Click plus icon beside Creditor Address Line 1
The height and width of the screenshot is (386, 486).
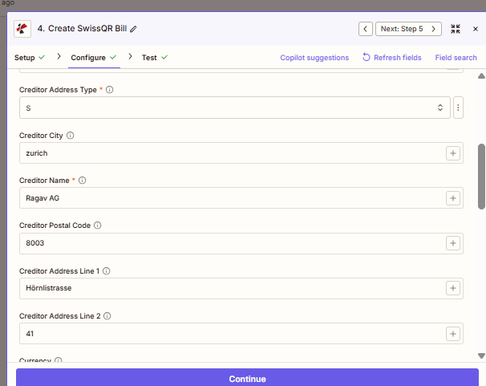[x=452, y=288]
